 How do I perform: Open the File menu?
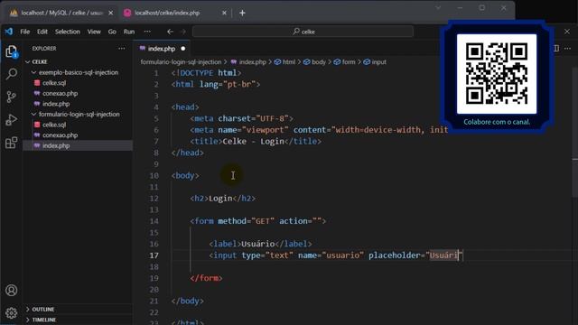[25, 32]
